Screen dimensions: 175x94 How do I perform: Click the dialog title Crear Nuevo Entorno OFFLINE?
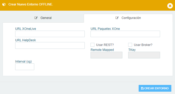point(31,4)
